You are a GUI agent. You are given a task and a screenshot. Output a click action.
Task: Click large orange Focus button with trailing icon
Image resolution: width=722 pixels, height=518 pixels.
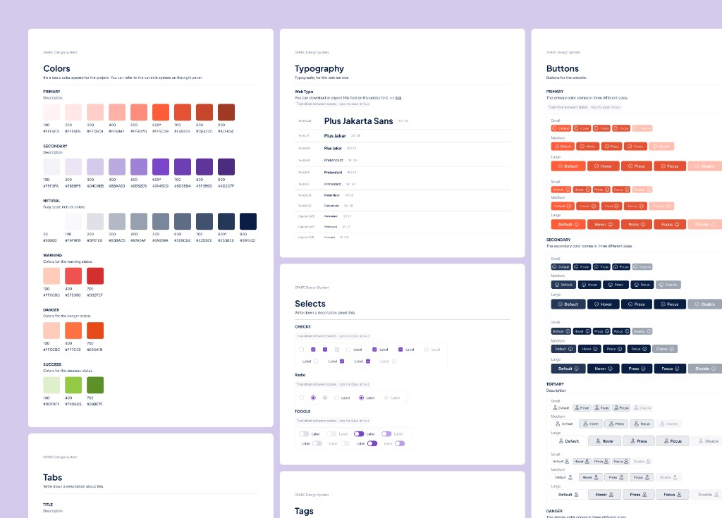pyautogui.click(x=670, y=225)
